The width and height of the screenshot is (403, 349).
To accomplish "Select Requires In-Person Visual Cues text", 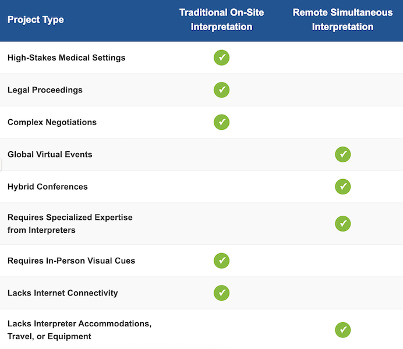I will (71, 261).
